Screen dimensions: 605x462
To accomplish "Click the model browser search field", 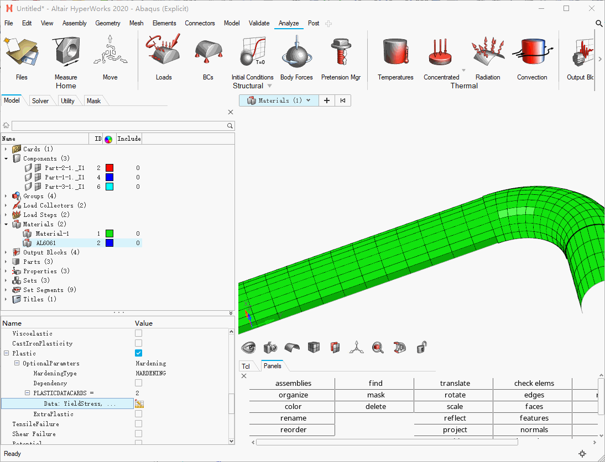I will [119, 126].
